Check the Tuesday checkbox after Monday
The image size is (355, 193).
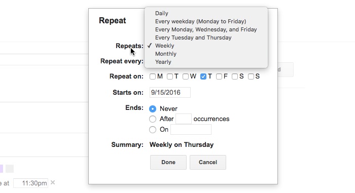(x=170, y=76)
